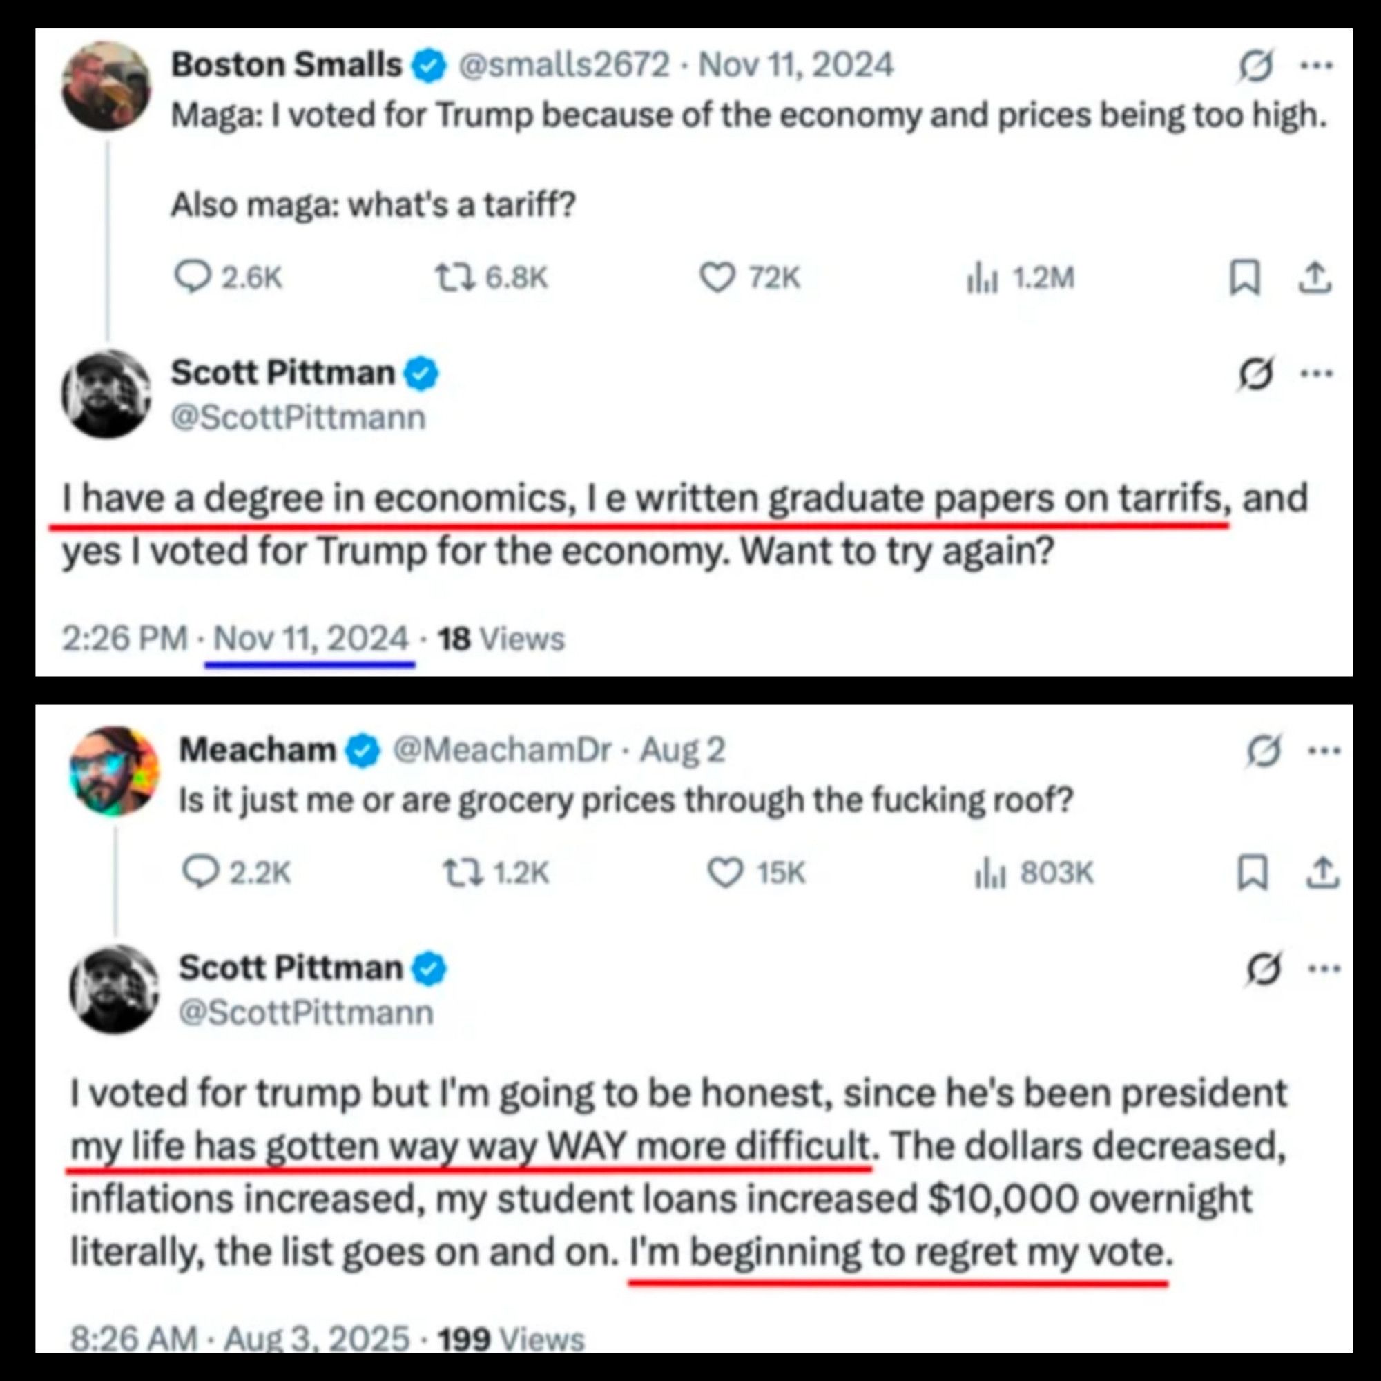
Task: Open the @MeachamDr profile handle
Action: [502, 750]
